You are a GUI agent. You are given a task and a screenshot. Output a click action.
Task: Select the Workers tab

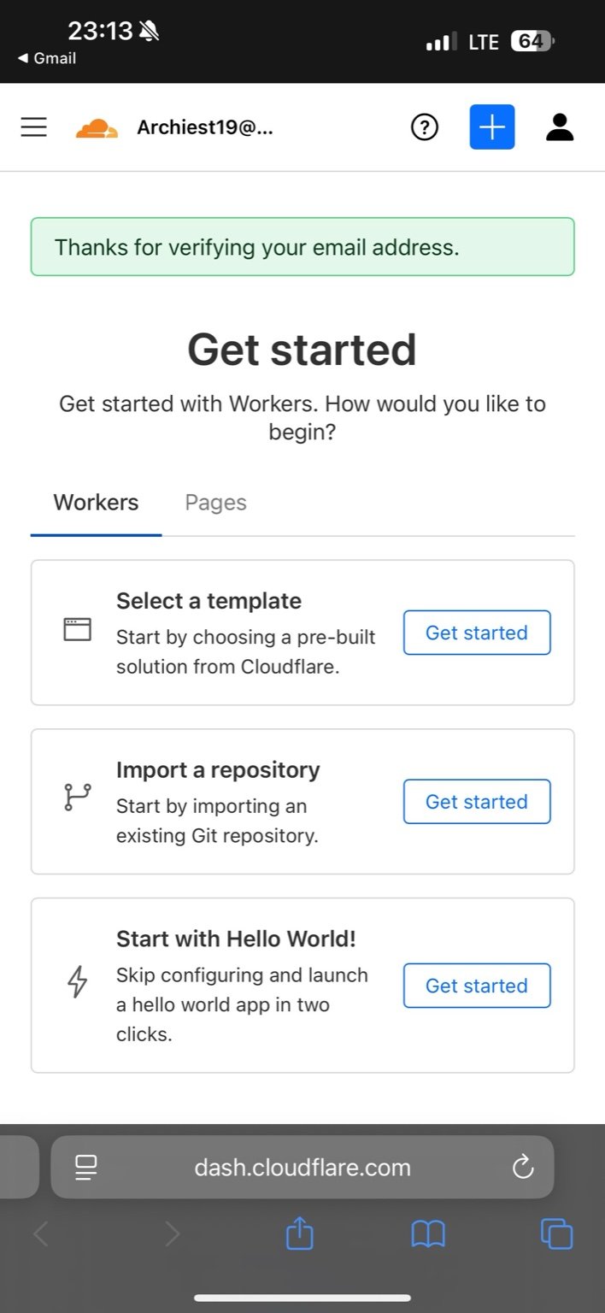pos(96,503)
